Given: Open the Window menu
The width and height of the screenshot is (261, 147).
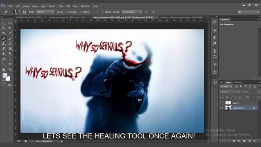Looking at the screenshot, I should coord(85,6).
